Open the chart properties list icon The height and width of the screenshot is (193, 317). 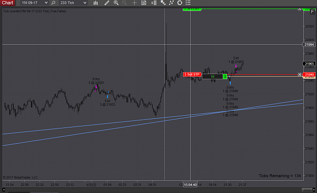pos(188,3)
